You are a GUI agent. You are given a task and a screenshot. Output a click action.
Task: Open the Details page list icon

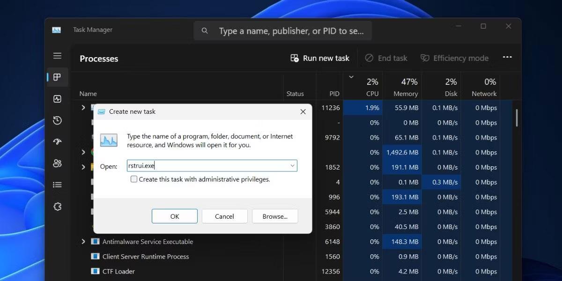pyautogui.click(x=57, y=185)
